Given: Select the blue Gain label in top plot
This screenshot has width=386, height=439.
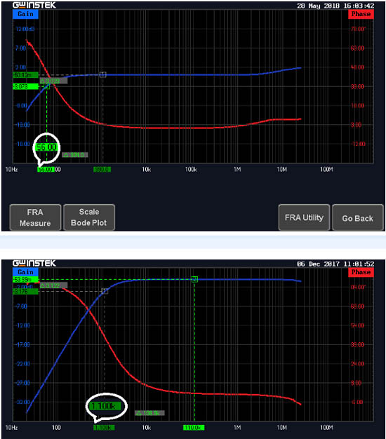Looking at the screenshot, I should (25, 14).
